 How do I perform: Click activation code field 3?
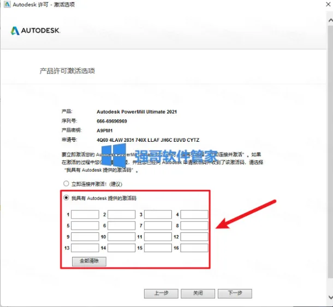coord(158,214)
